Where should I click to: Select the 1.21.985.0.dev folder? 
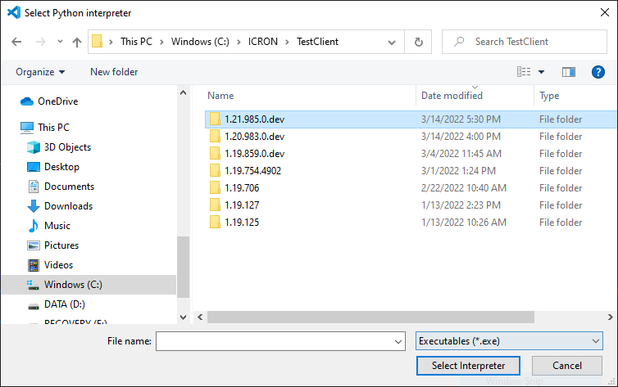click(411, 119)
